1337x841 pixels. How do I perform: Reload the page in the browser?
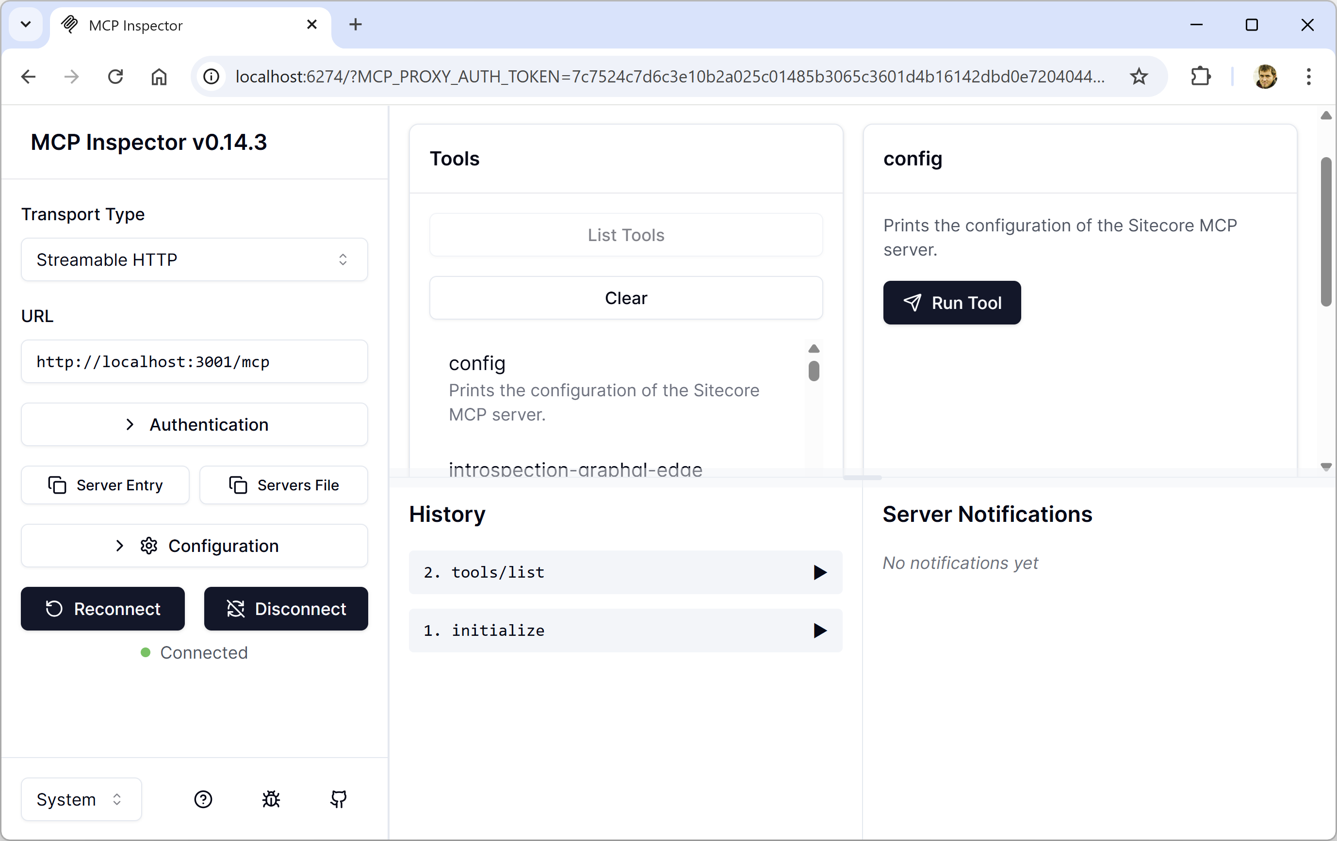coord(115,77)
